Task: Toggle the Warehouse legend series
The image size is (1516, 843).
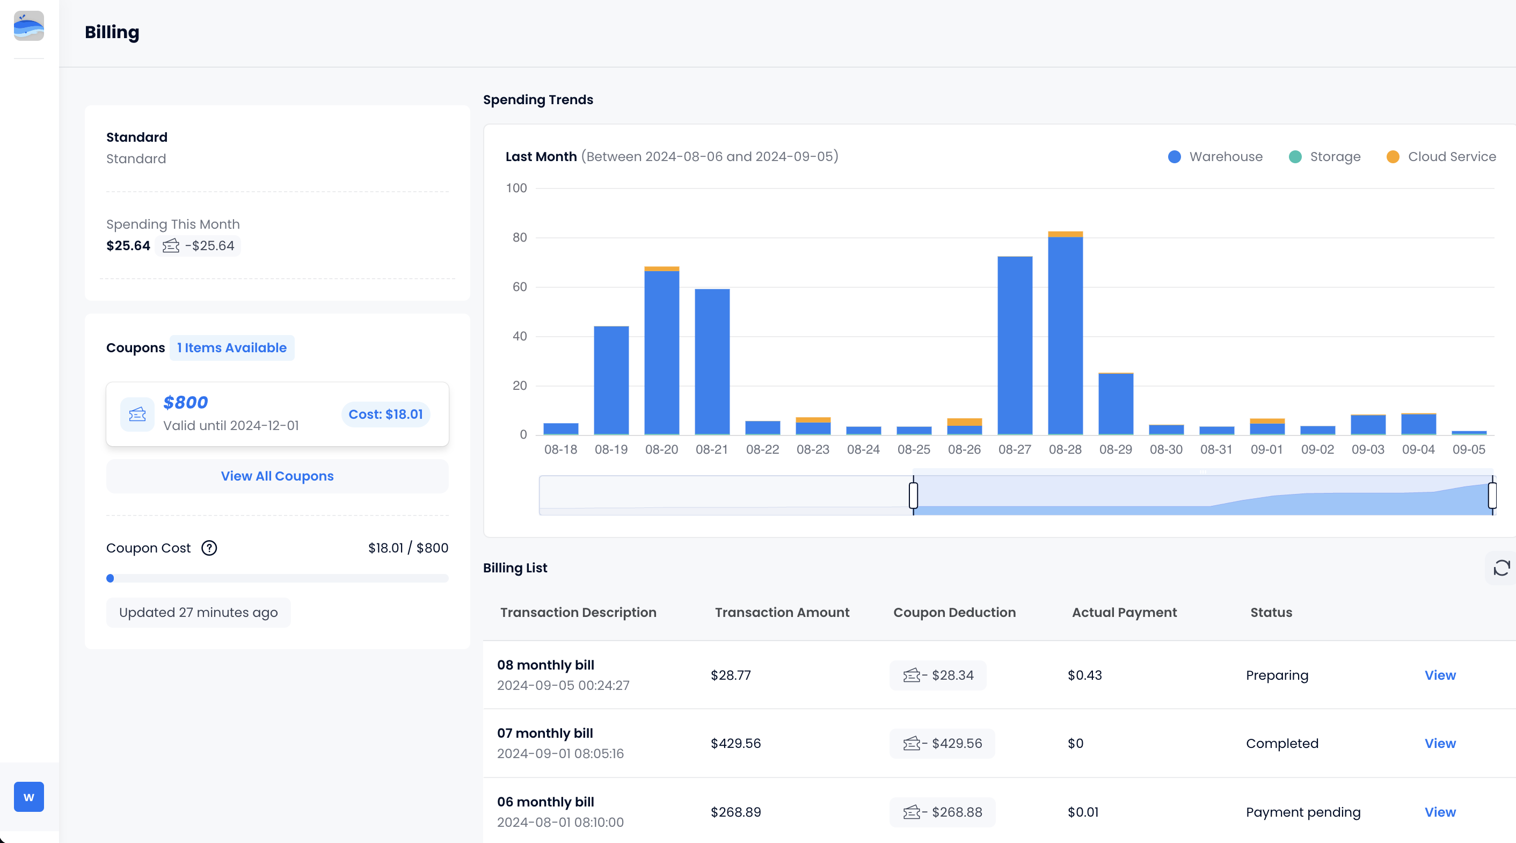Action: (1215, 157)
